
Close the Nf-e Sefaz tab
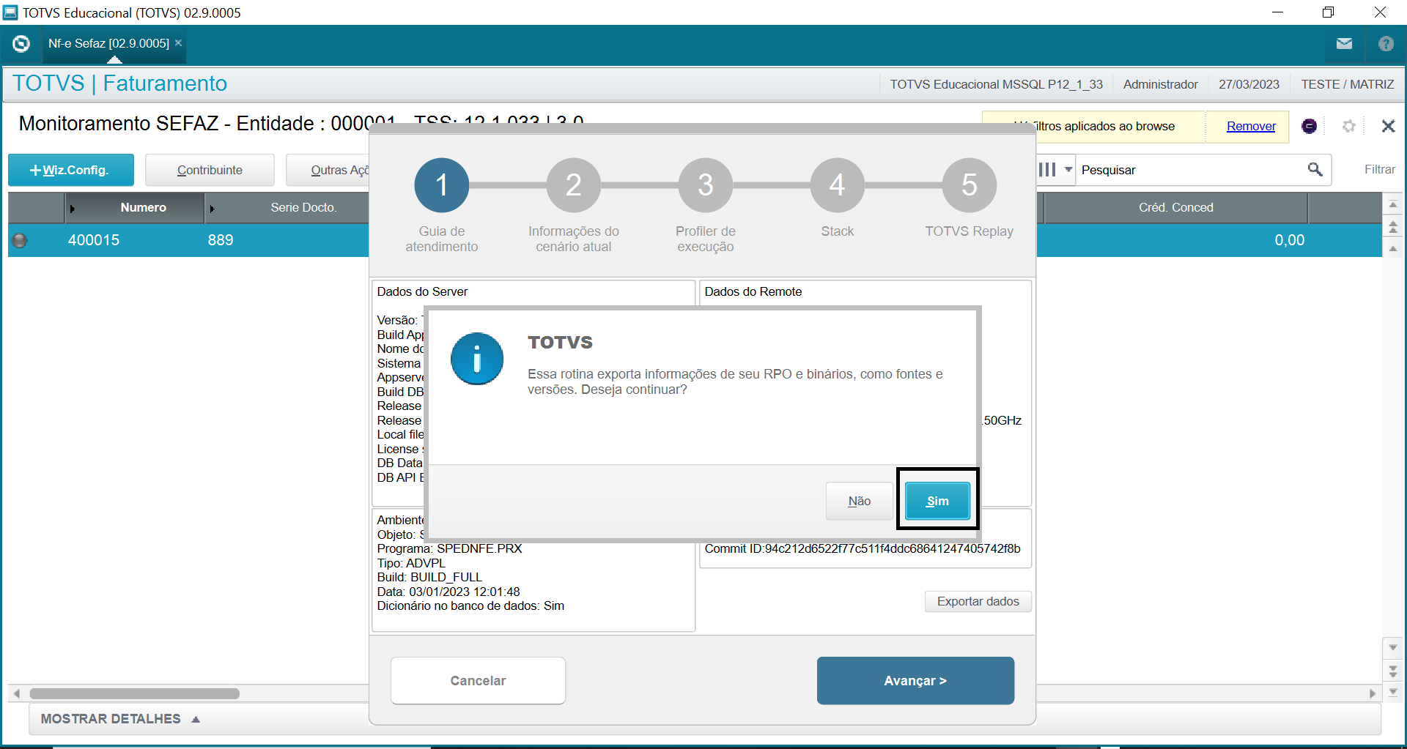pos(178,43)
